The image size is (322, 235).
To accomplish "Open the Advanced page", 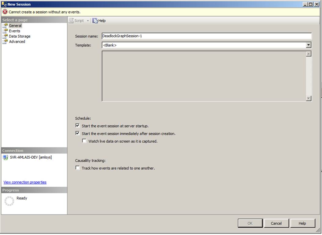I will click(x=17, y=42).
